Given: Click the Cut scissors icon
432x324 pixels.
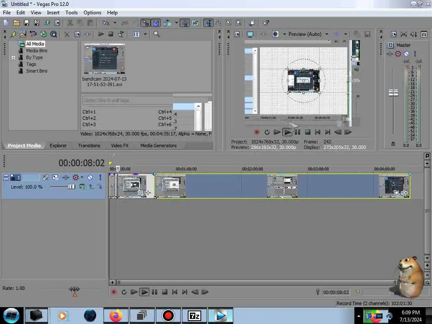Looking at the screenshot, I should [70, 23].
